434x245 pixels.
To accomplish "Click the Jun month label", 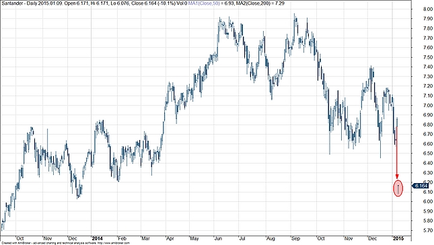I will pyautogui.click(x=219, y=238).
